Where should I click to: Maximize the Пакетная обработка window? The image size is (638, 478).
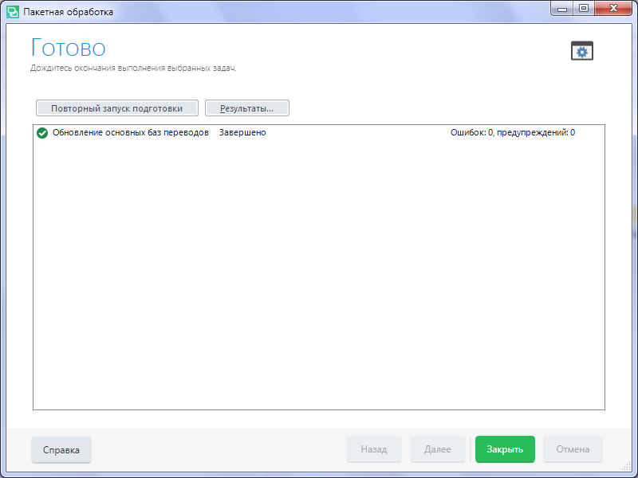point(584,9)
